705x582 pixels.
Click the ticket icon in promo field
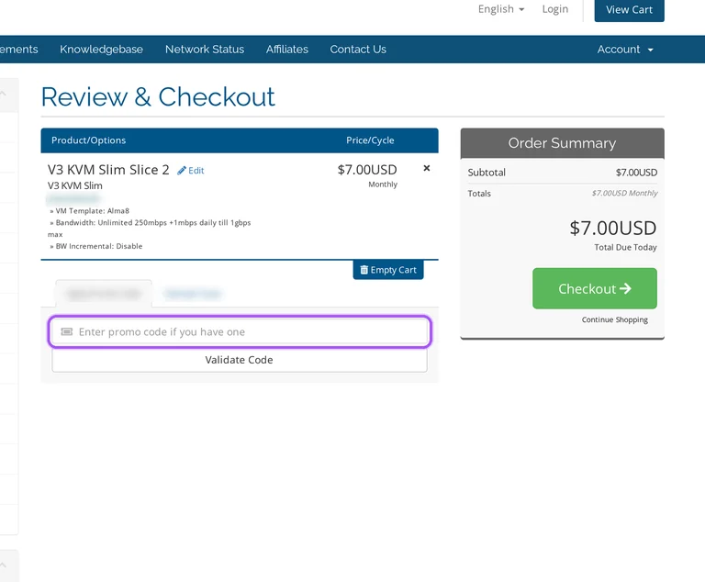[x=66, y=332]
